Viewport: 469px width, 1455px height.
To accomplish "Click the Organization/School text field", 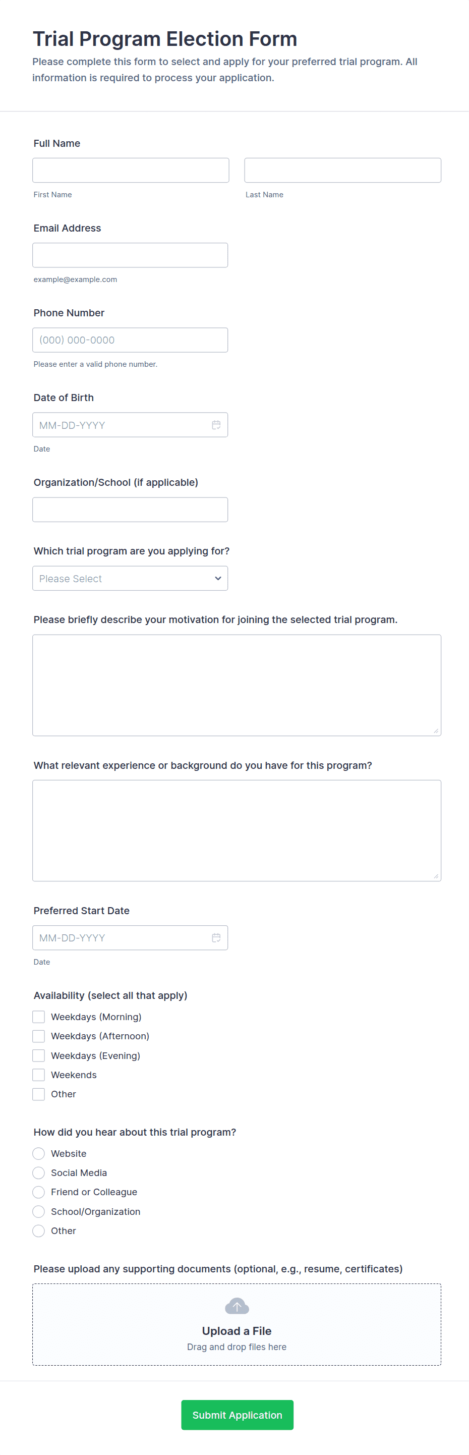I will (x=130, y=510).
